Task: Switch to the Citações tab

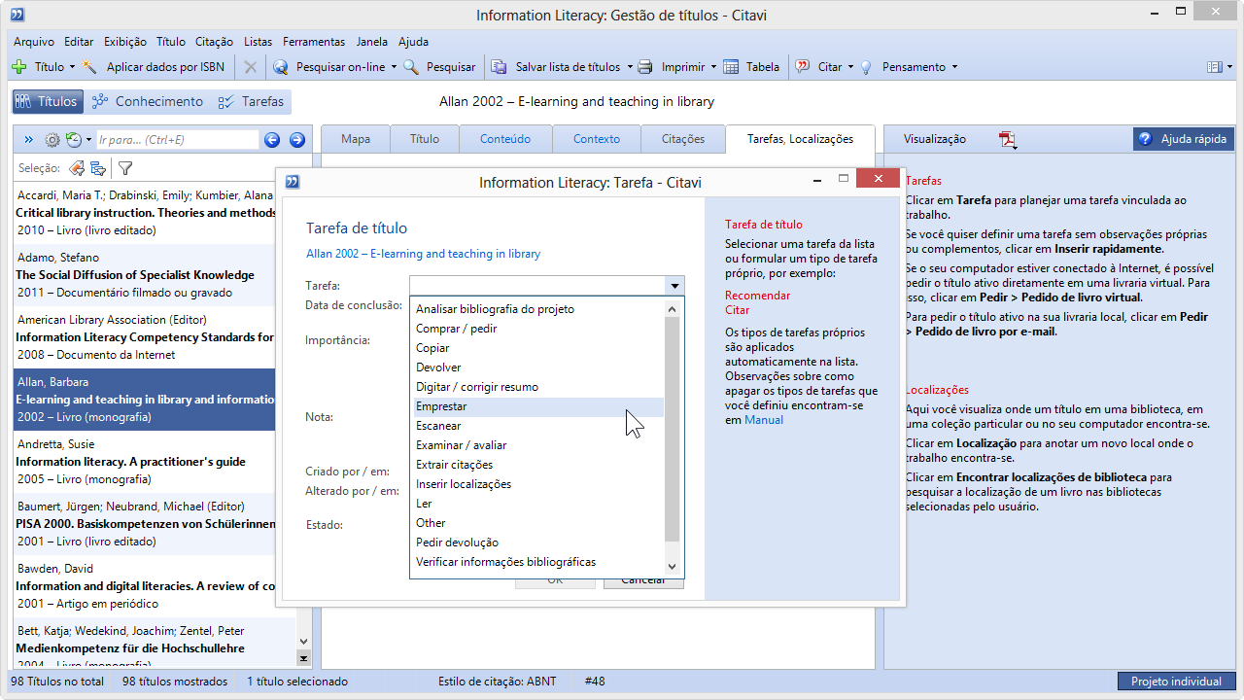Action: tap(683, 139)
